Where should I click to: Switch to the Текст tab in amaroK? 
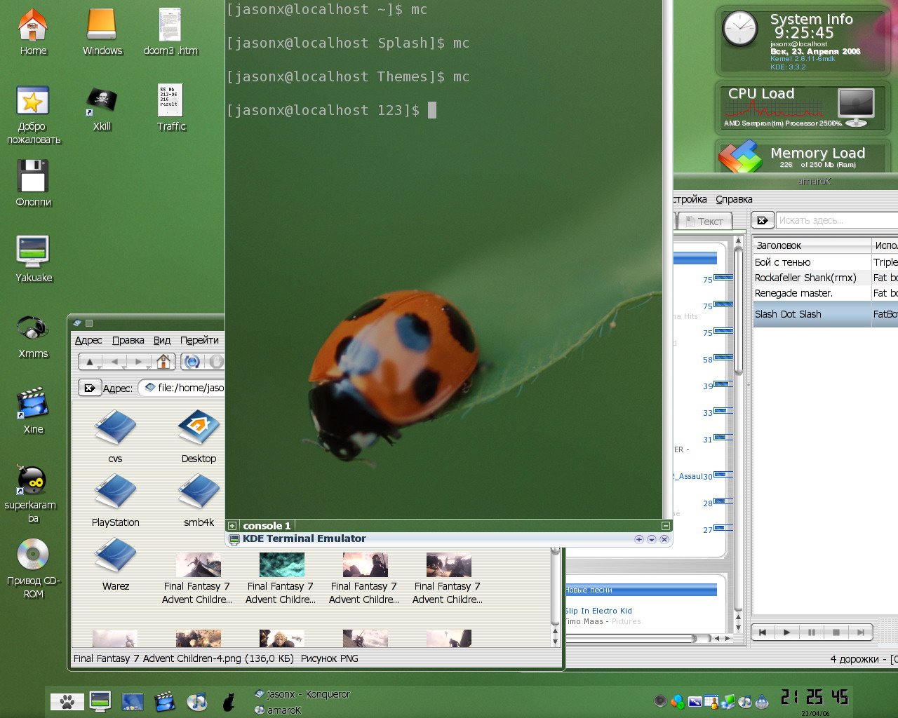[x=705, y=221]
